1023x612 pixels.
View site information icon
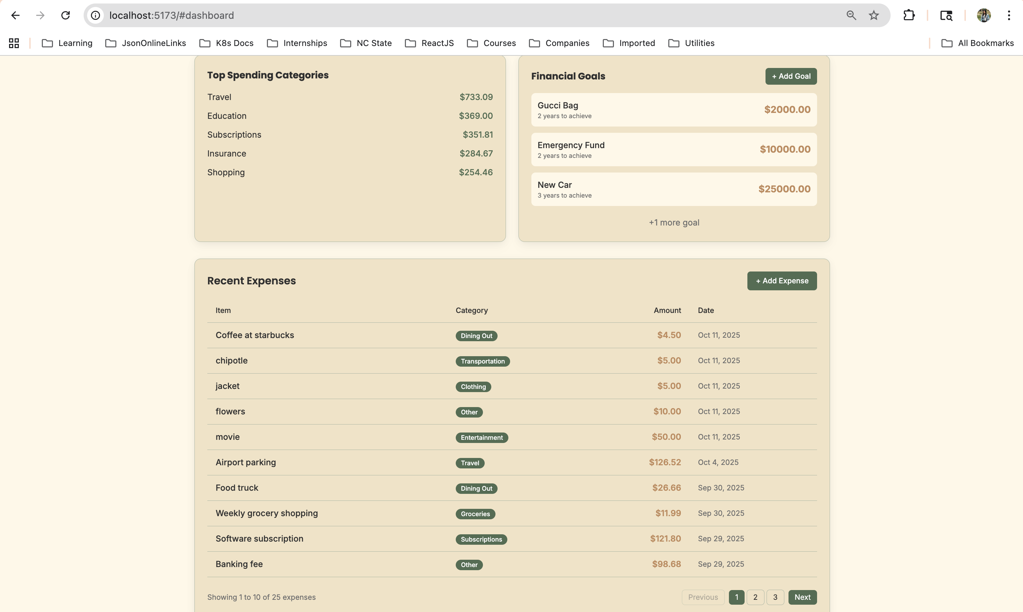pyautogui.click(x=95, y=15)
